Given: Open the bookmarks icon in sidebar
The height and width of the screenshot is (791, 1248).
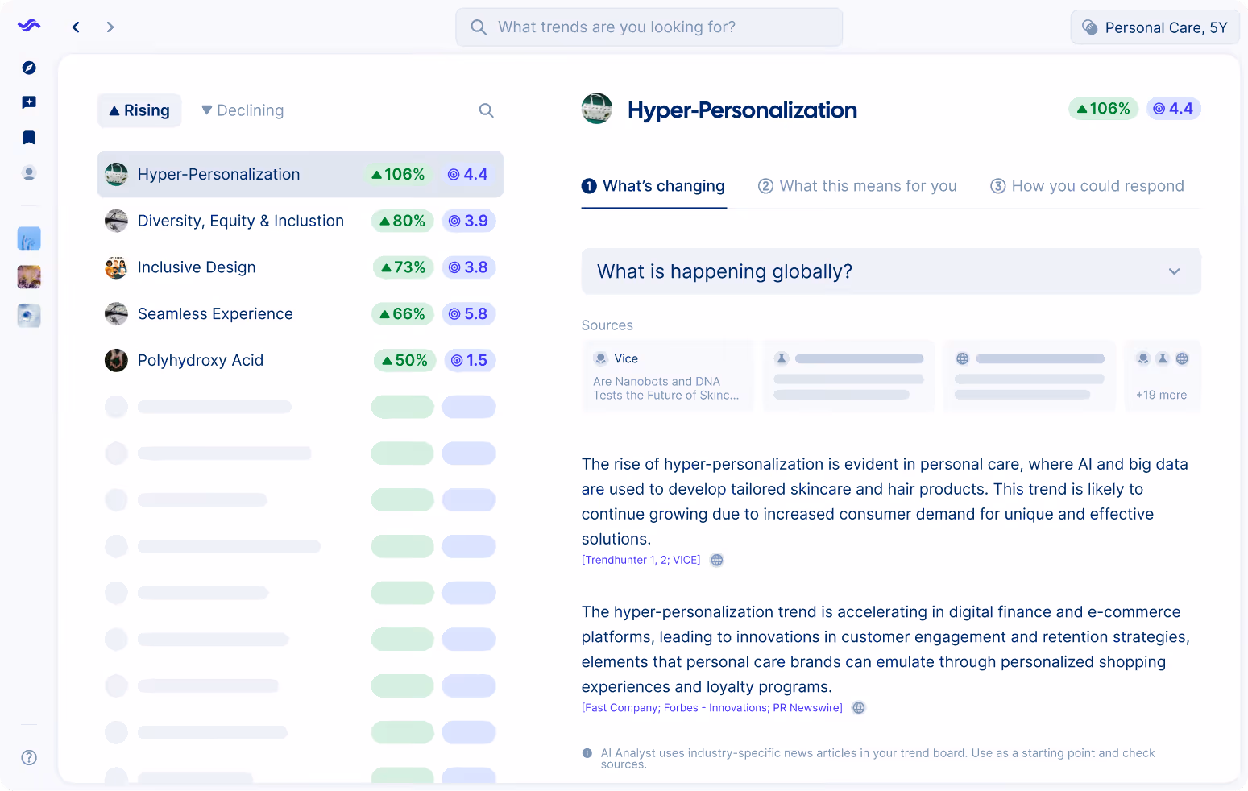Looking at the screenshot, I should point(29,138).
